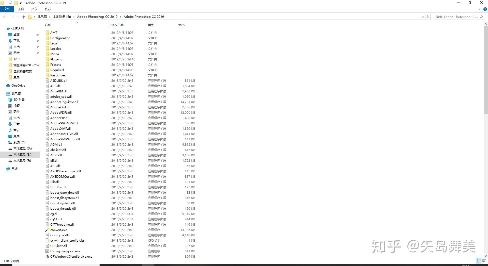Click the Forward navigation arrow
Image resolution: width=488 pixels, height=266 pixels.
(x=12, y=17)
